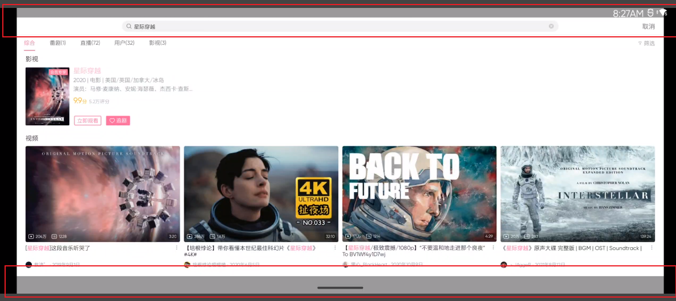Click the play count icon beside 286万
Image resolution: width=676 pixels, height=301 pixels.
190,236
